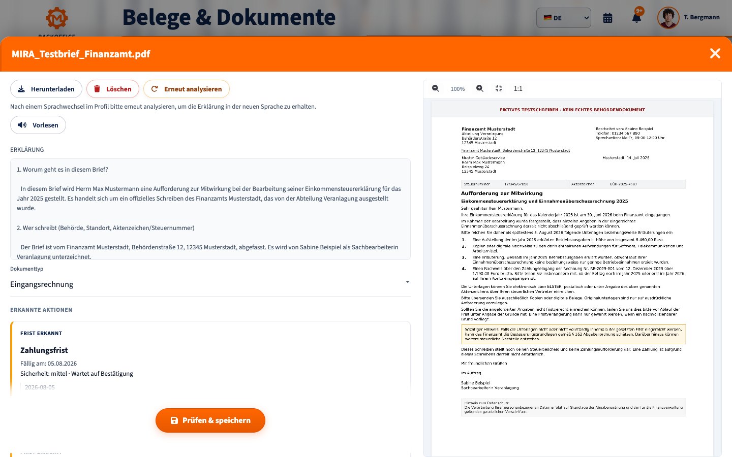
Task: Open the DE language selector
Action: pyautogui.click(x=564, y=18)
